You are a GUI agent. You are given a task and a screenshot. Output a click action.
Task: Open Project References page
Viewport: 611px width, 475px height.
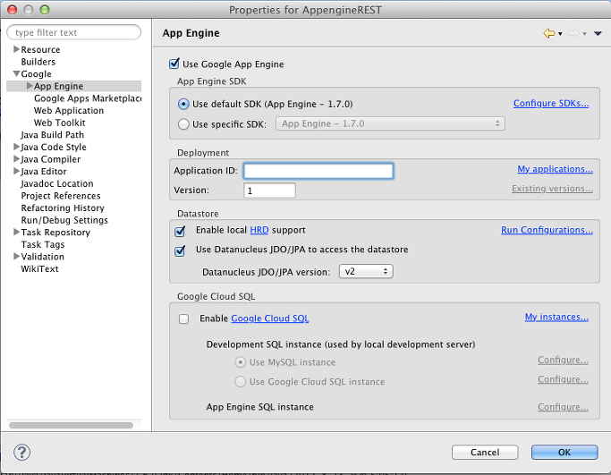61,196
